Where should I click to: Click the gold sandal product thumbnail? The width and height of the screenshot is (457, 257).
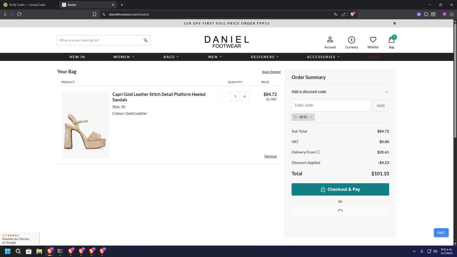click(x=85, y=125)
